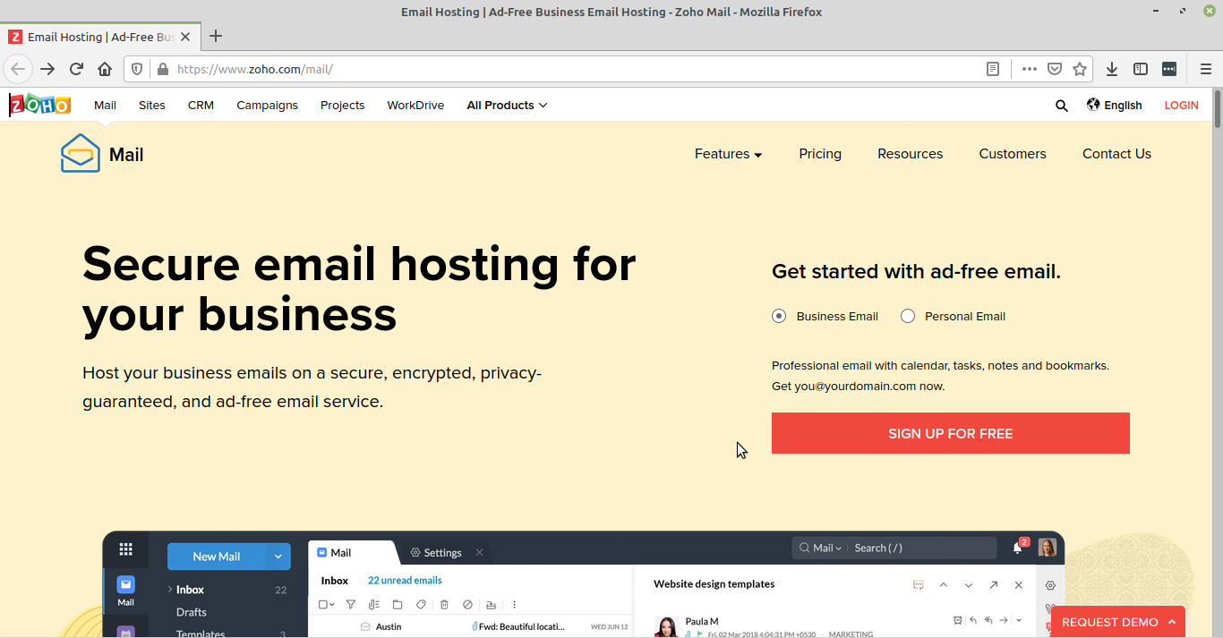Click the URL address bar field
This screenshot has height=638, width=1223.
[573, 69]
